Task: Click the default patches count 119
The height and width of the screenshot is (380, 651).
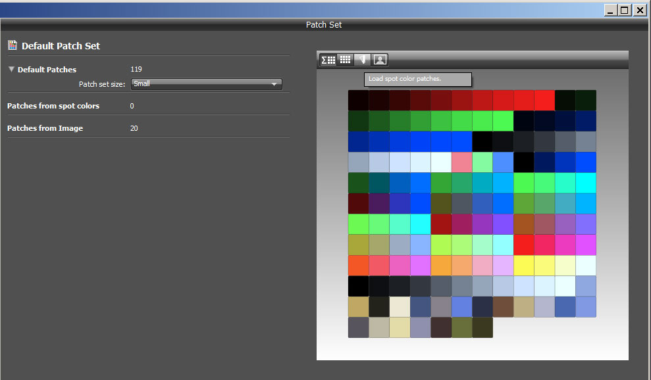Action: coord(136,69)
